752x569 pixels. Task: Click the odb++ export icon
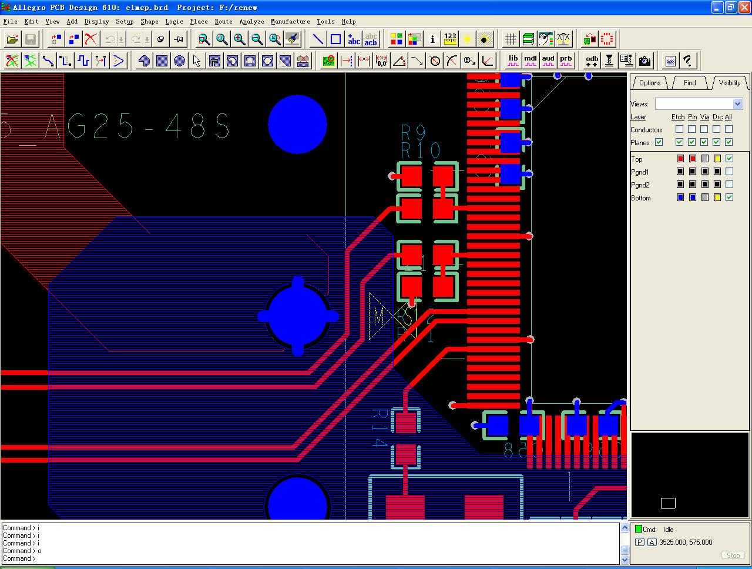tap(592, 61)
